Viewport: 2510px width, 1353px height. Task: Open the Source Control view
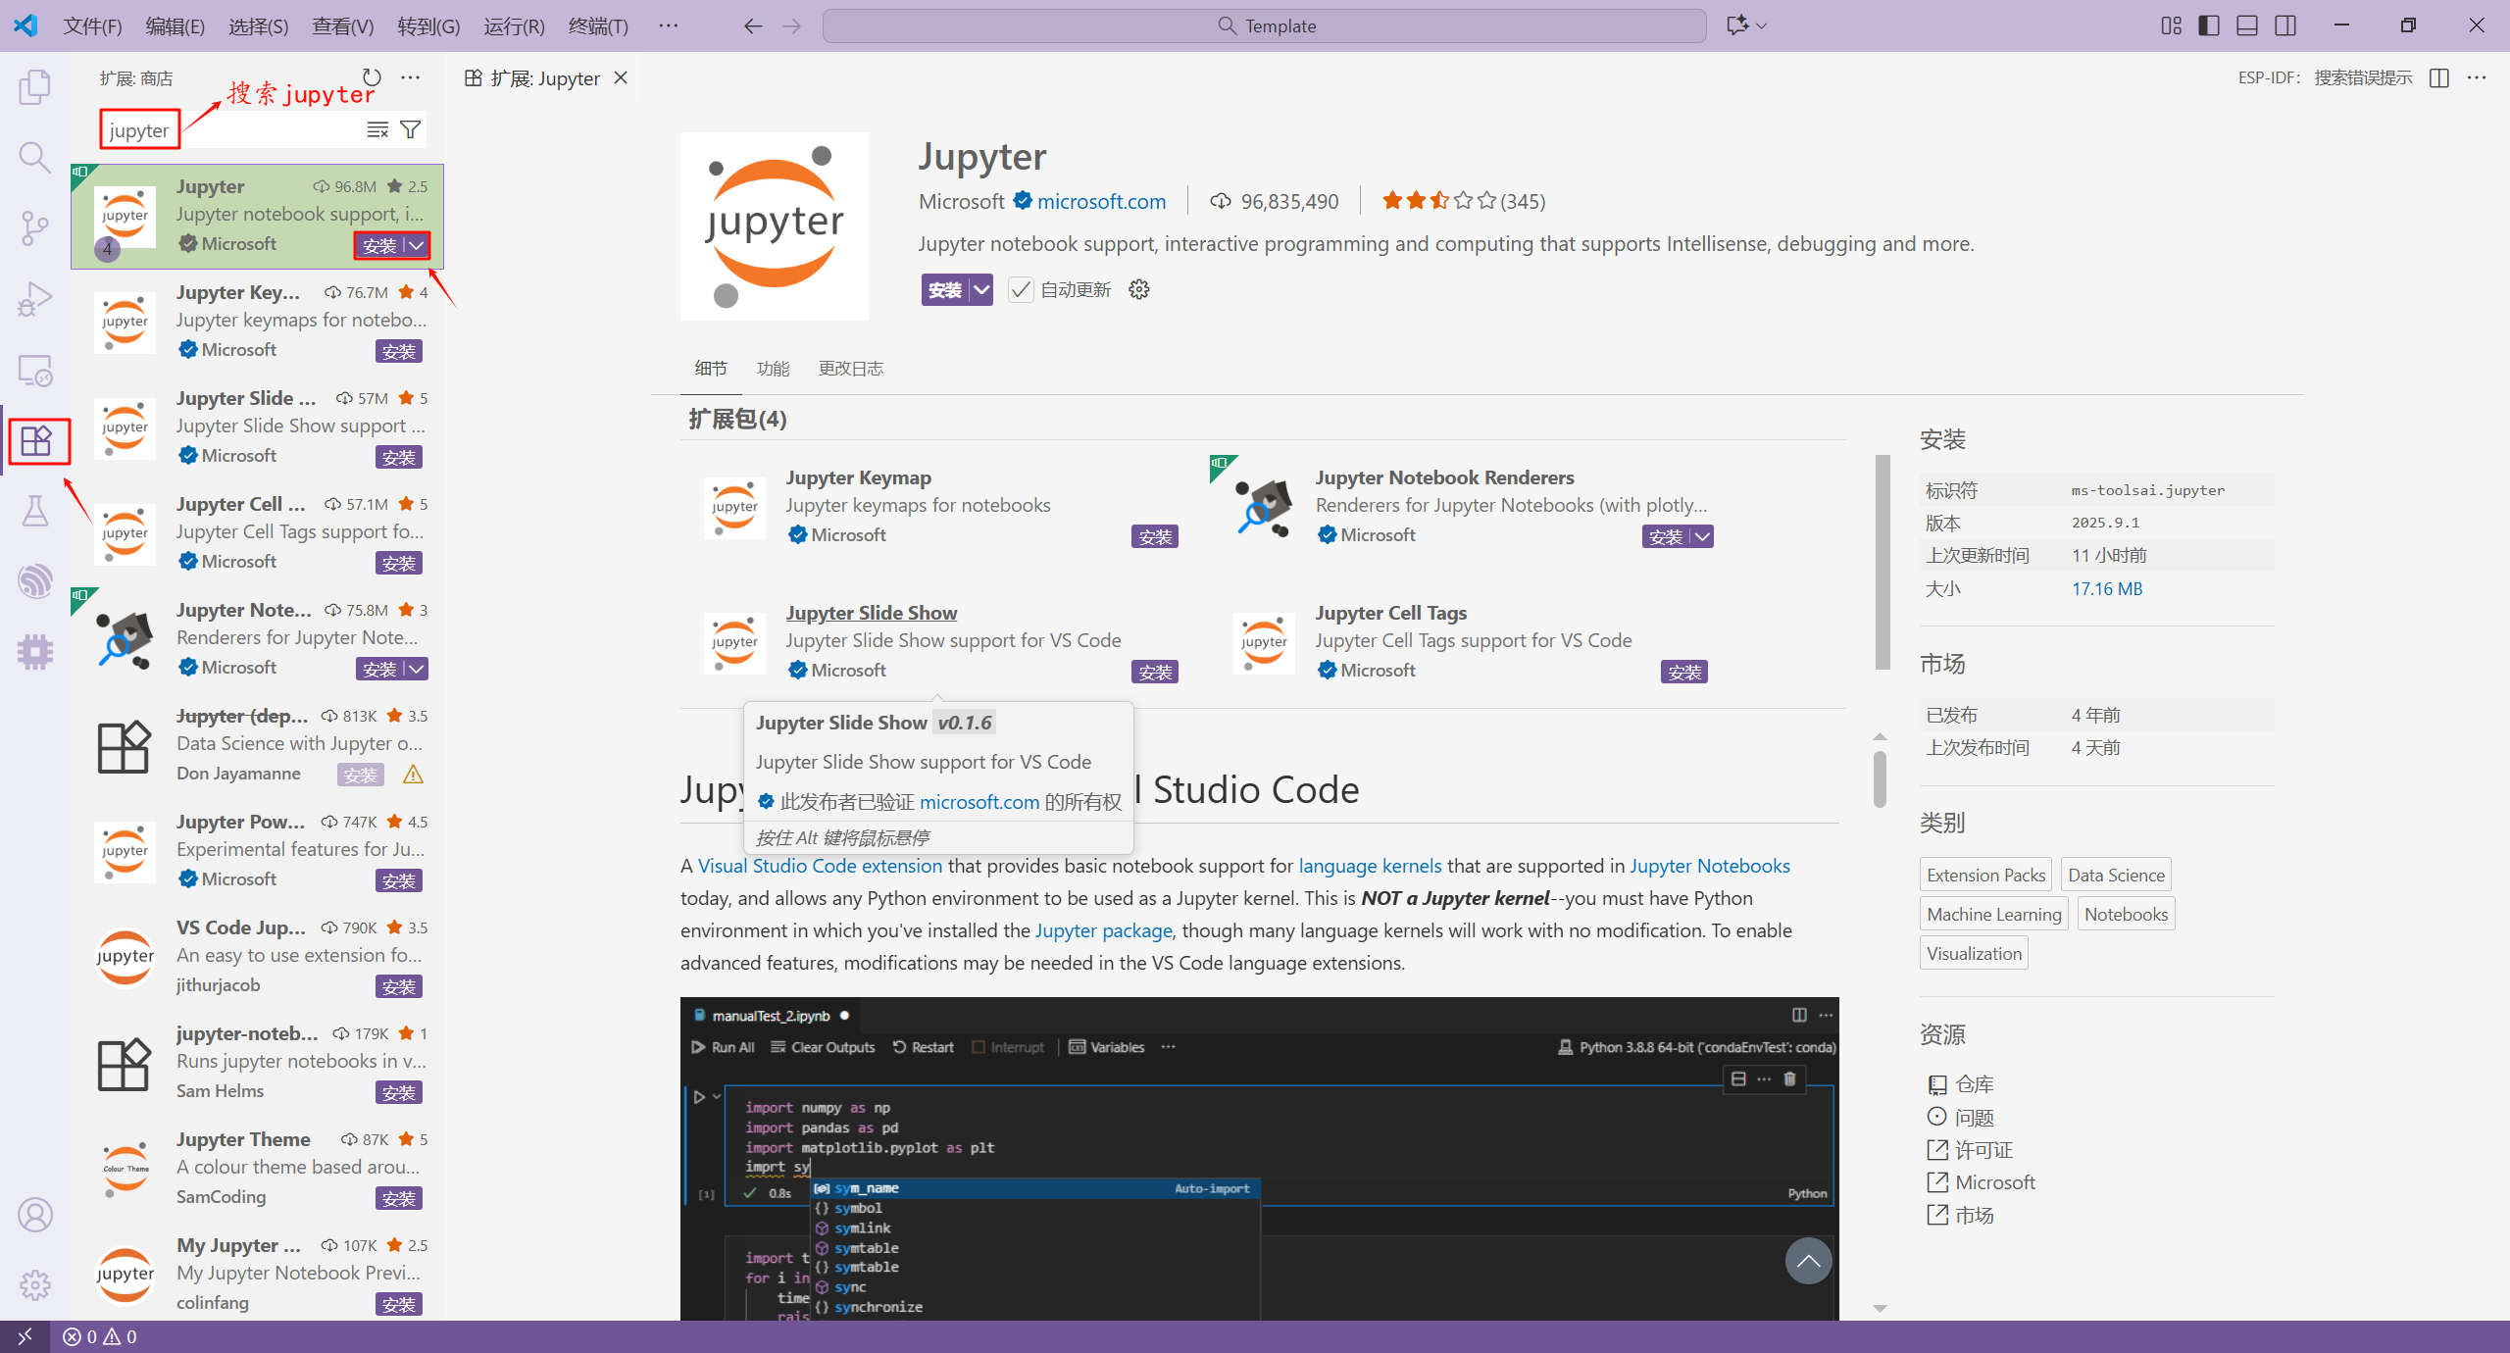[35, 228]
